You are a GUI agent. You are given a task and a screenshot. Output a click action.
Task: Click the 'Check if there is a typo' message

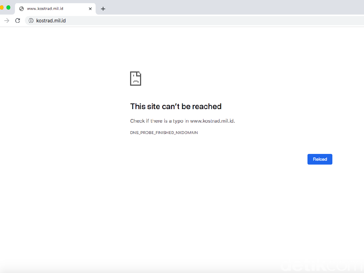182,121
